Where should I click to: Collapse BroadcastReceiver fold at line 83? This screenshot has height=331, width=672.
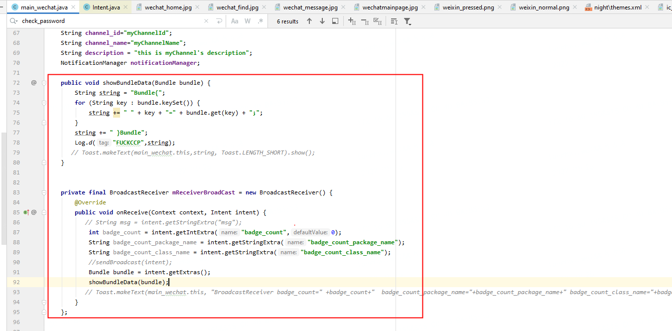[44, 192]
